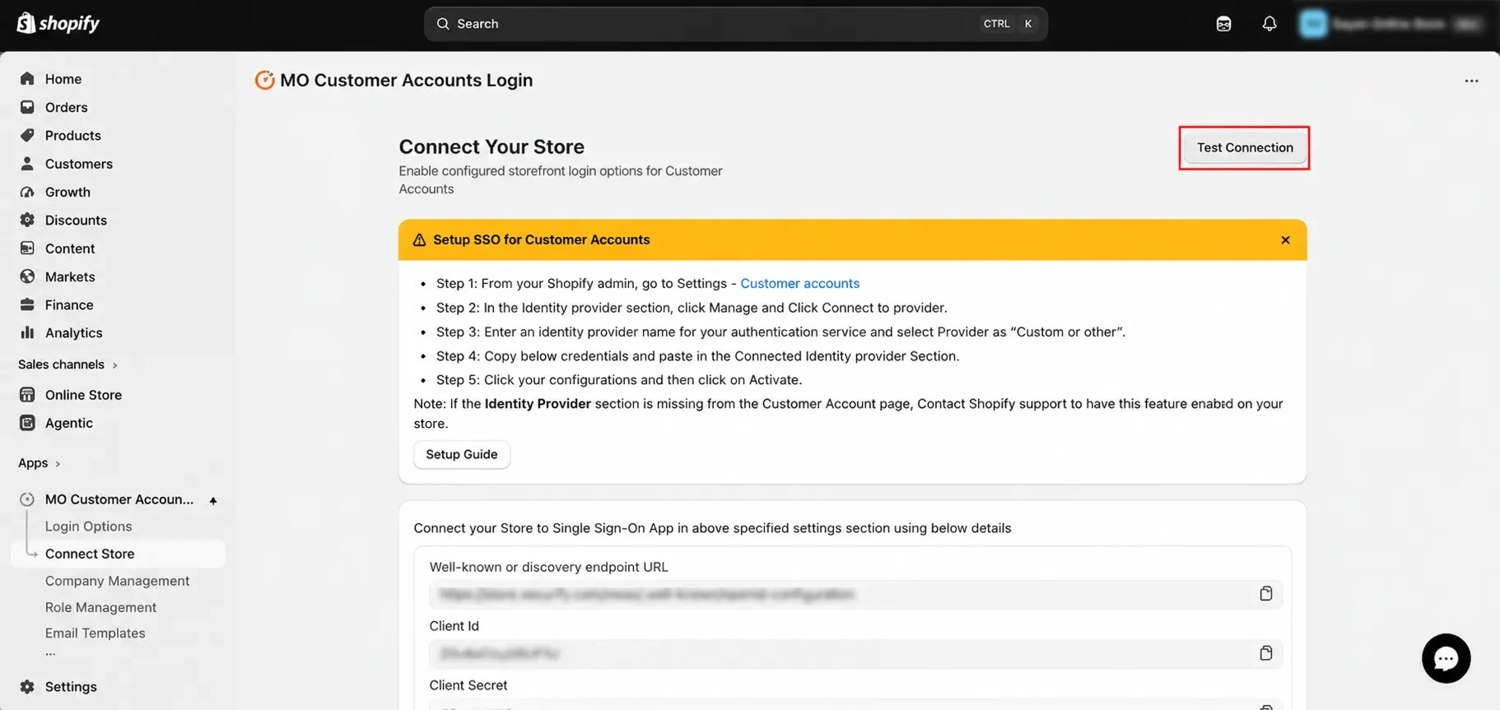Image resolution: width=1500 pixels, height=710 pixels.
Task: Open Company Management subpage
Action: pos(117,581)
